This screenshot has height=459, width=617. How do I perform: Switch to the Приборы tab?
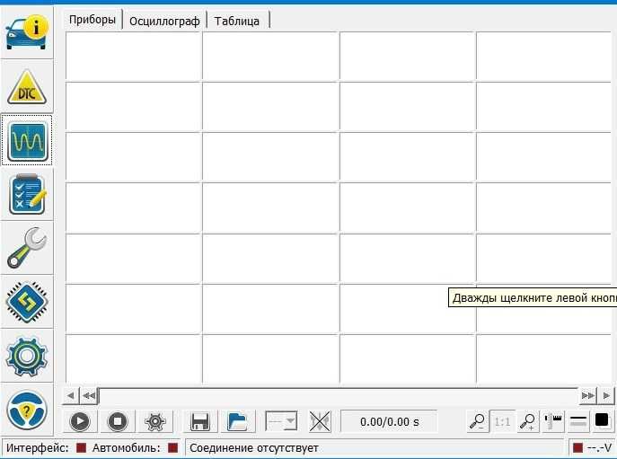coord(93,20)
